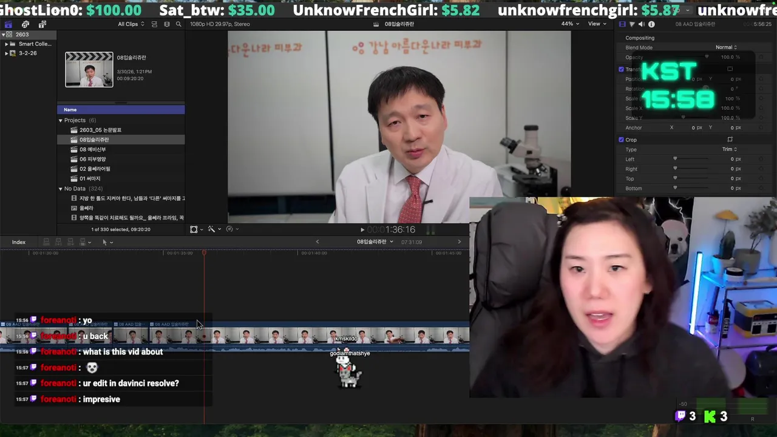The image size is (777, 437).
Task: Toggle the Transform checkbox in inspector
Action: [x=621, y=69]
